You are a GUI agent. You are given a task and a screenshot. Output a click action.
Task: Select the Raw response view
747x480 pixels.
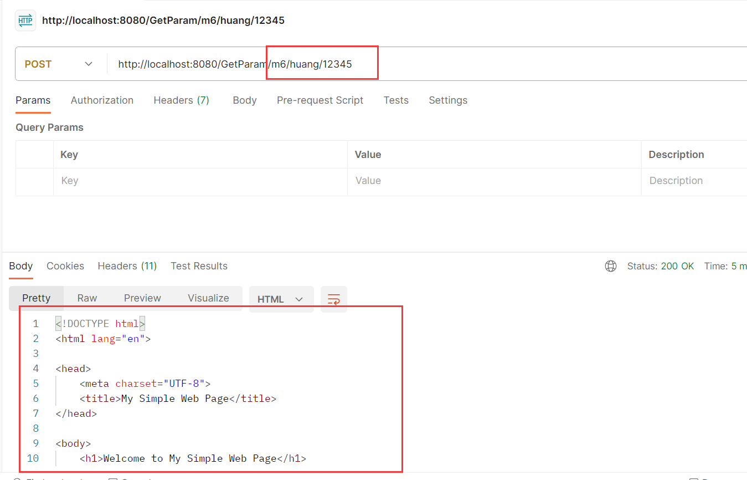[x=87, y=298]
